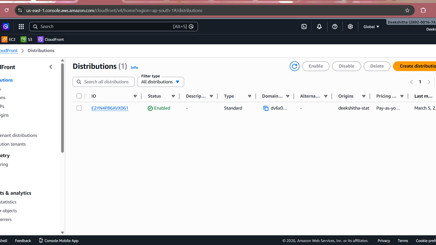Collapse the CloudFront side navigation panel

tap(51, 67)
